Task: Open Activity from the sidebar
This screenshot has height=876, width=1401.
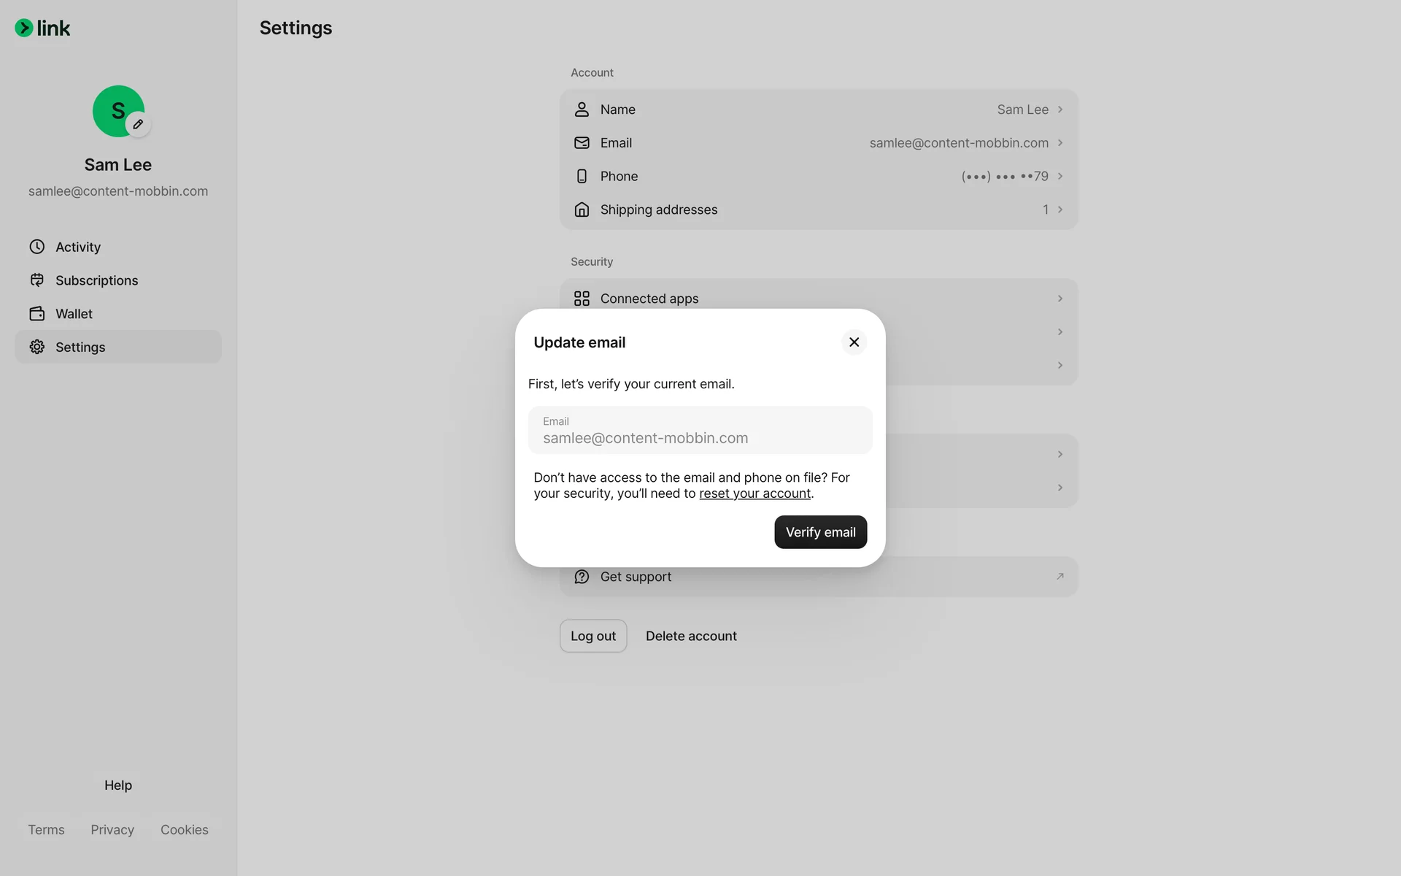Action: click(x=77, y=247)
